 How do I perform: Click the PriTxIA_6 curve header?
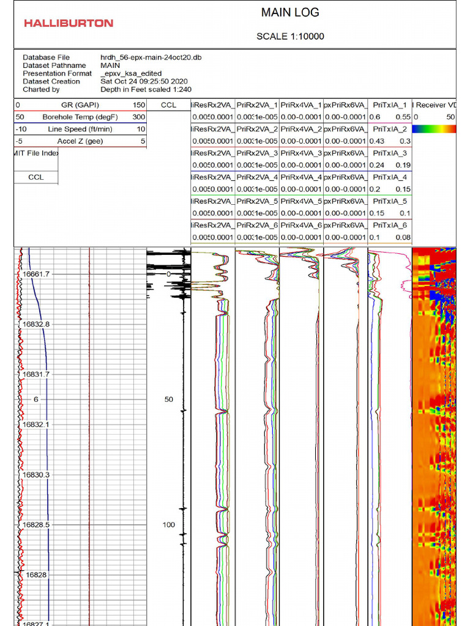389,225
